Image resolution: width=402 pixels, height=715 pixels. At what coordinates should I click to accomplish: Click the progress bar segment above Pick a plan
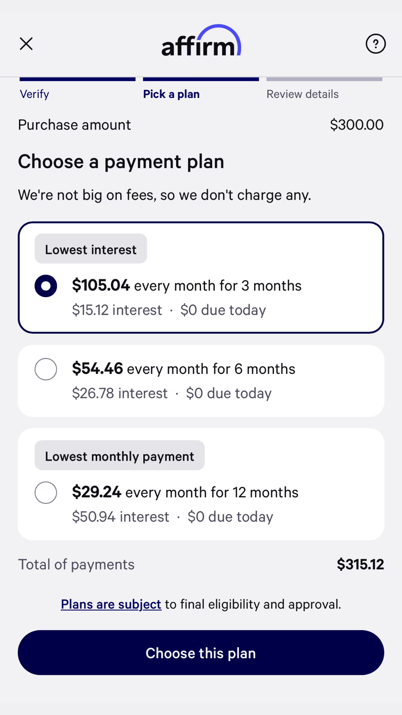click(201, 79)
